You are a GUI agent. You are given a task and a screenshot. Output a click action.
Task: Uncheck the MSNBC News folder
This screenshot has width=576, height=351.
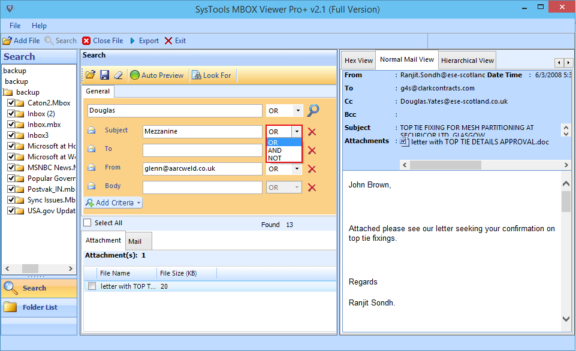pos(11,168)
